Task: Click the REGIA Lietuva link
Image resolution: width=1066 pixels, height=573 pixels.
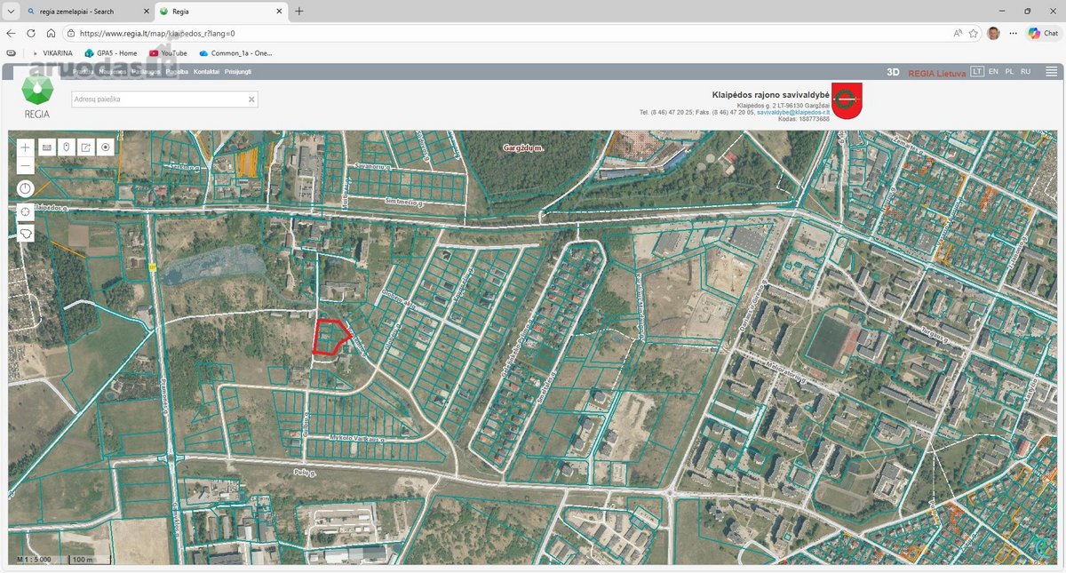Action: (x=936, y=73)
